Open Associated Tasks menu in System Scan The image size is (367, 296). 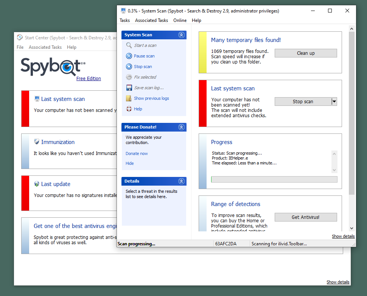[x=151, y=20]
